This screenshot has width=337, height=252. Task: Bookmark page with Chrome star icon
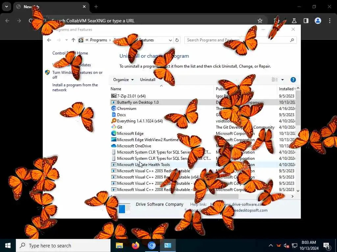(260, 21)
